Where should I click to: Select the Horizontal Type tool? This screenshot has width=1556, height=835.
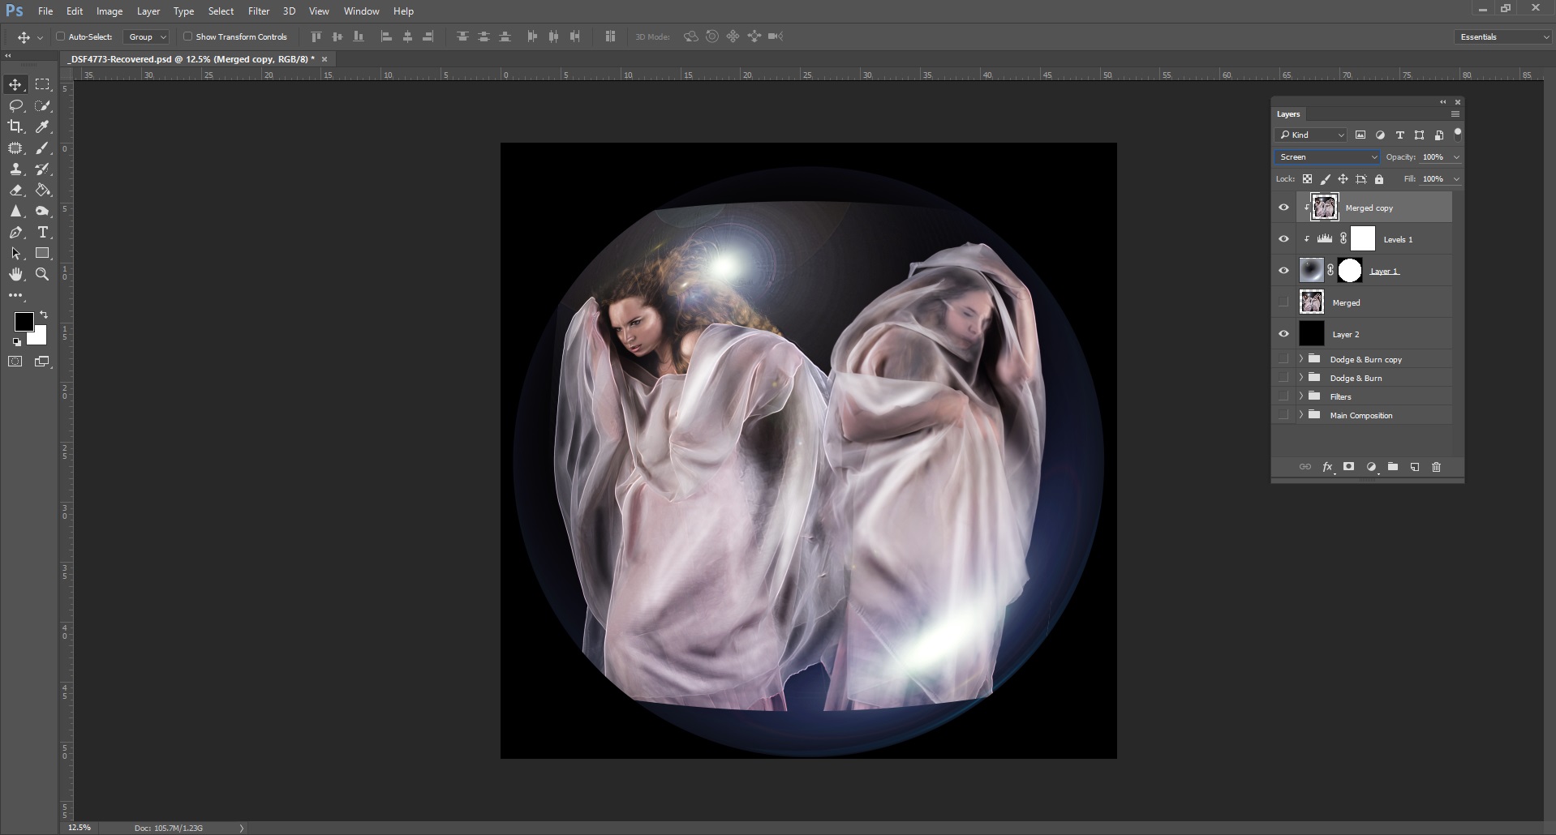point(42,233)
